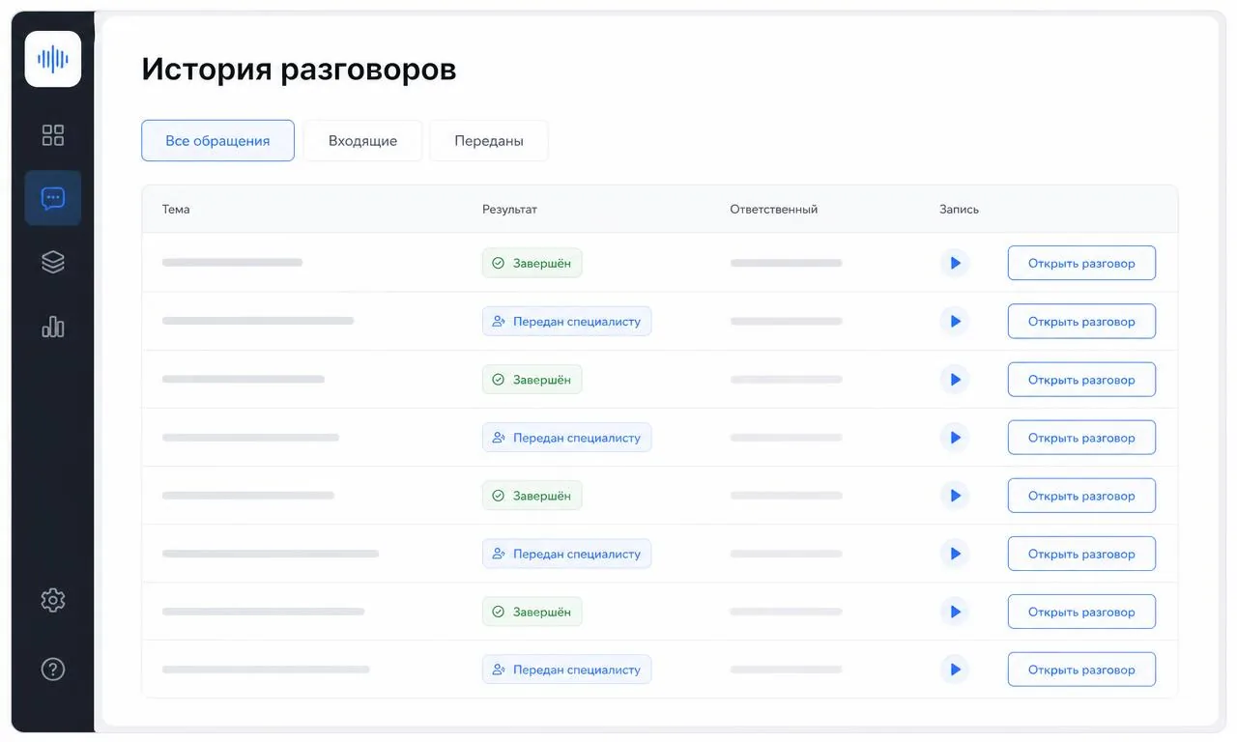Click Открыть разговор in the sixth row

pos(1081,553)
